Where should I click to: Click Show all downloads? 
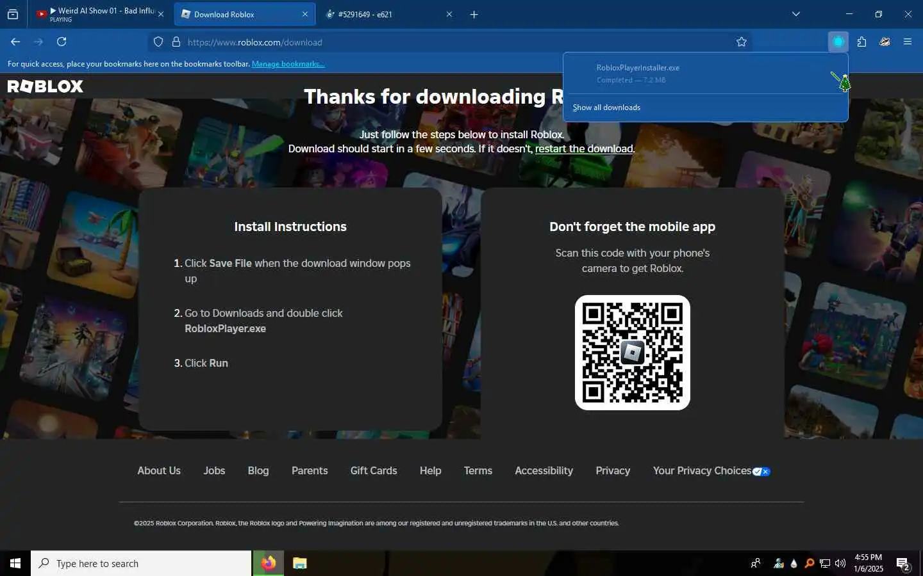point(606,108)
